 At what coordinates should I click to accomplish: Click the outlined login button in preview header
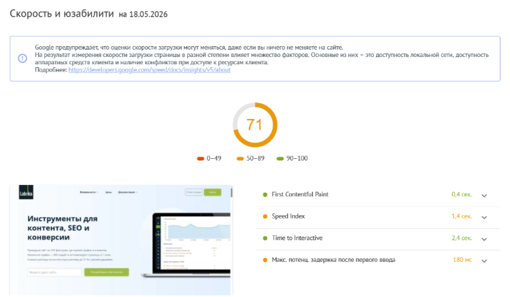(194, 192)
